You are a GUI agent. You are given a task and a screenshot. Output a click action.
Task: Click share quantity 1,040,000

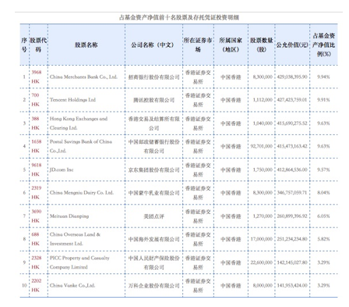point(263,123)
